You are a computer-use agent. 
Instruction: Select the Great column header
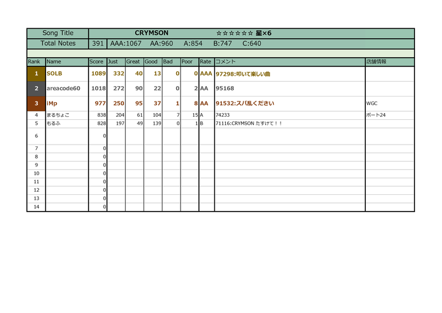[134, 61]
